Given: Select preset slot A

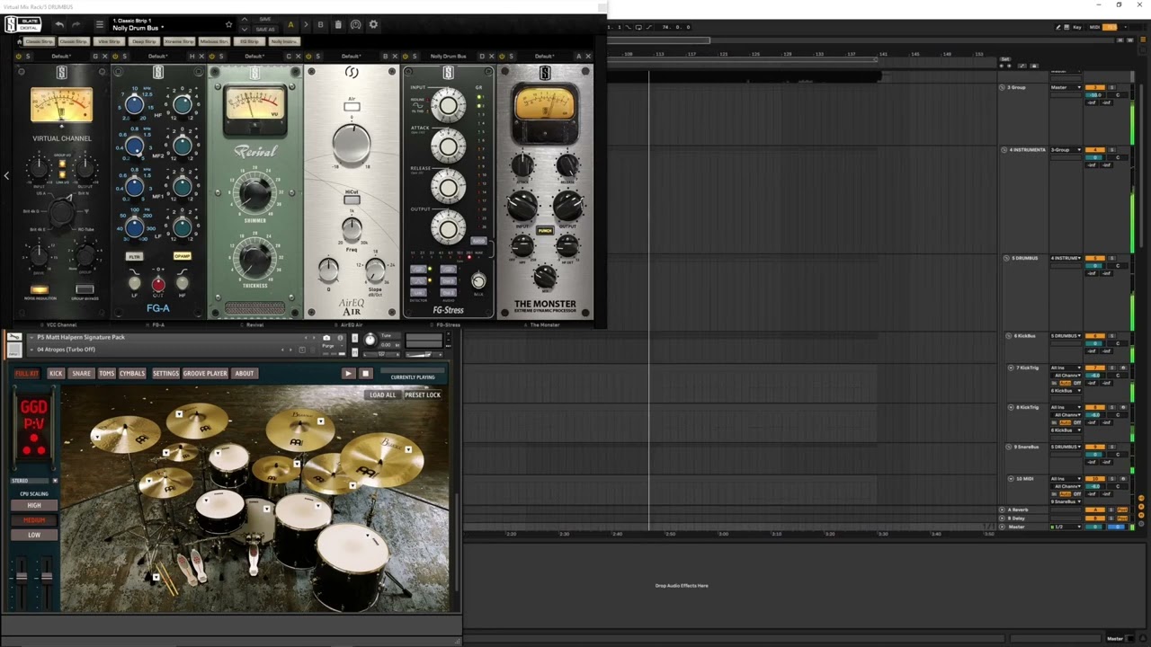Looking at the screenshot, I should click(290, 25).
